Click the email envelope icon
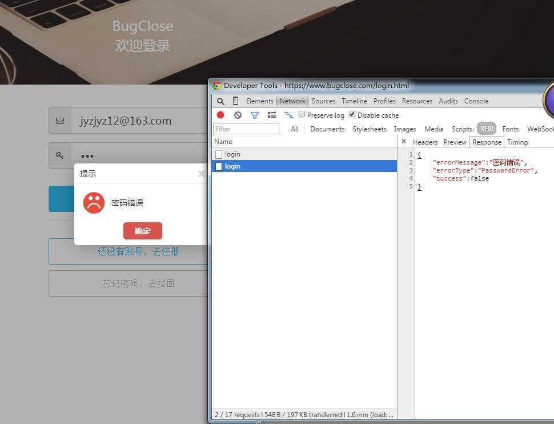 pos(60,121)
